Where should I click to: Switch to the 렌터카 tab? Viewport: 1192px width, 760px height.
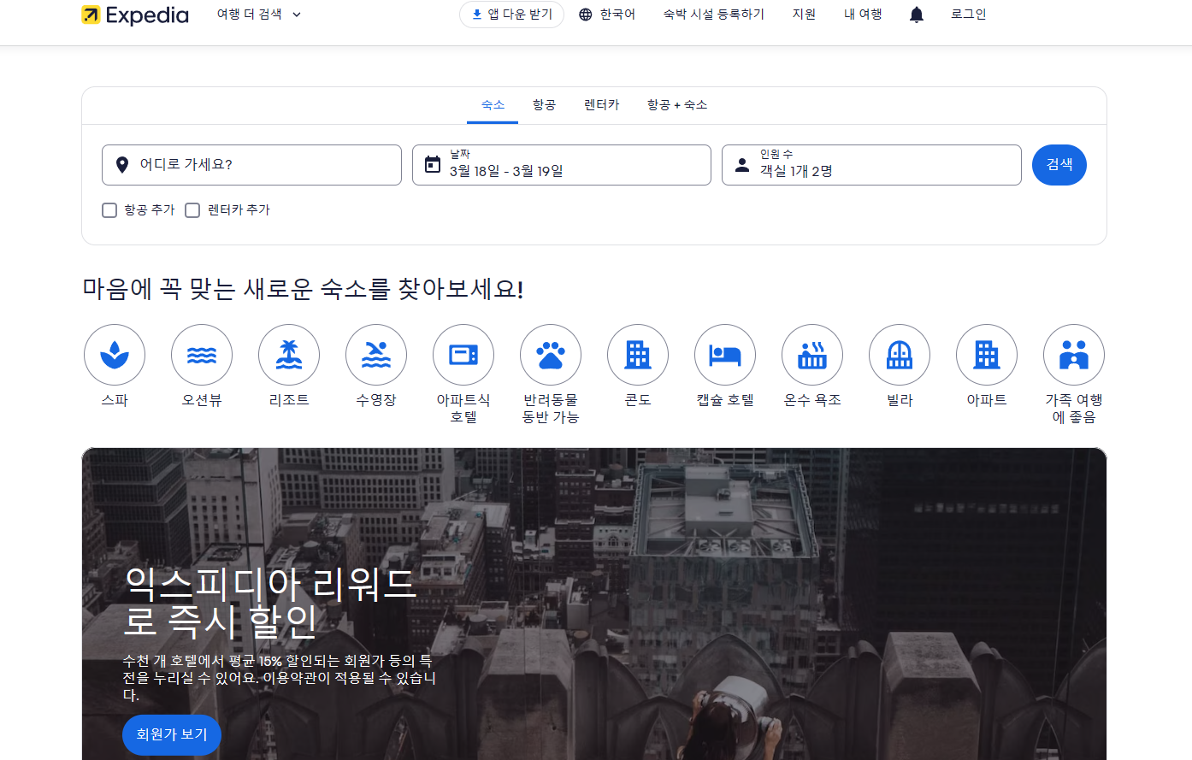599,104
